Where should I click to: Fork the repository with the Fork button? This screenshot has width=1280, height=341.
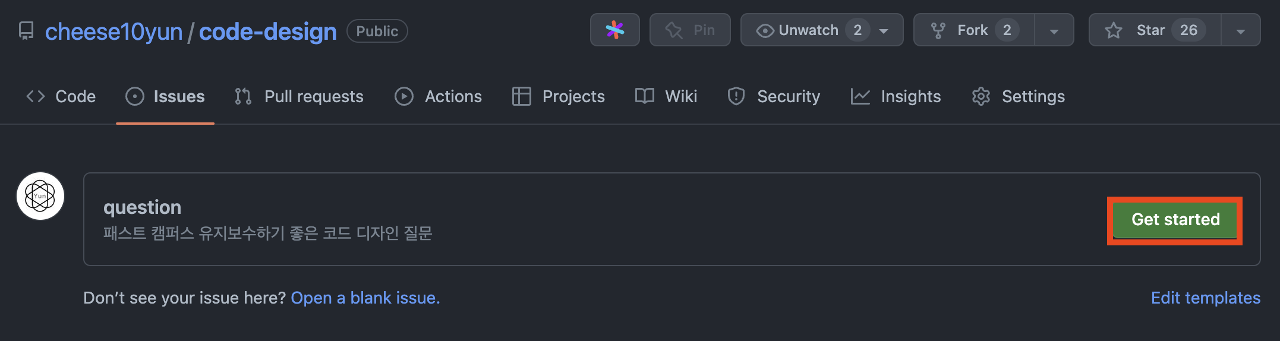coord(973,30)
